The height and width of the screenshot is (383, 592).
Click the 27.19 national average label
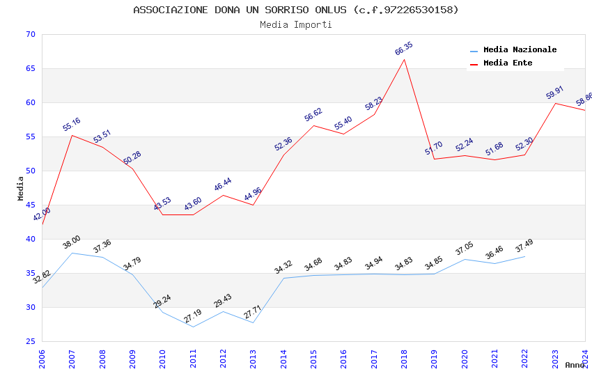[x=192, y=316]
